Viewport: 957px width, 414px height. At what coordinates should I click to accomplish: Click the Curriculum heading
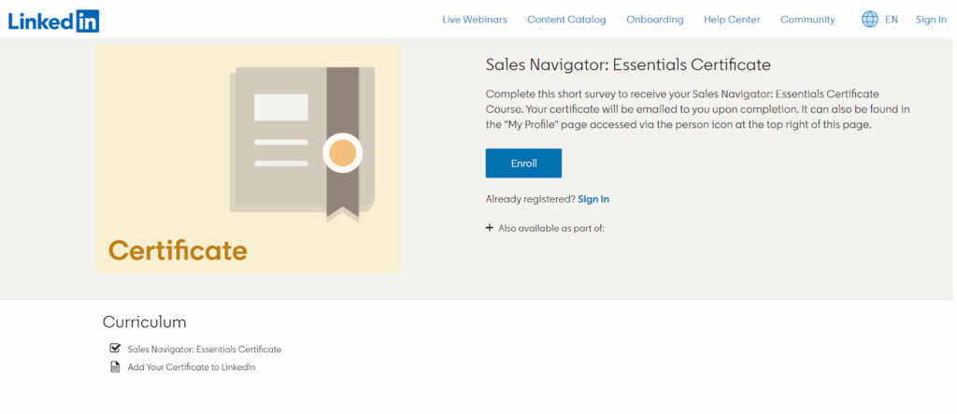(x=144, y=321)
